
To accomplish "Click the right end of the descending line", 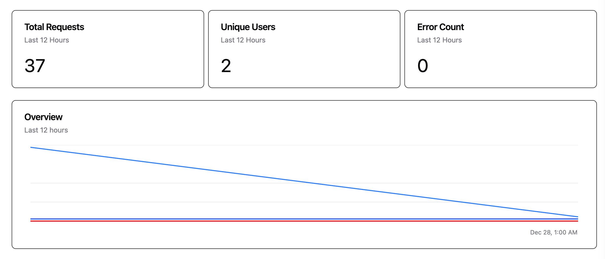I will 577,217.
